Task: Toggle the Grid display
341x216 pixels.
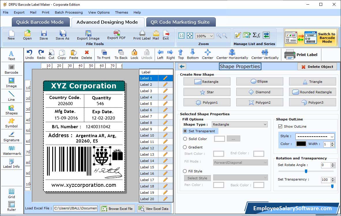Action: tap(11, 193)
